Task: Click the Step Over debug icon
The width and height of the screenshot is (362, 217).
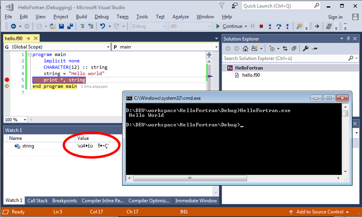Action: (279, 26)
